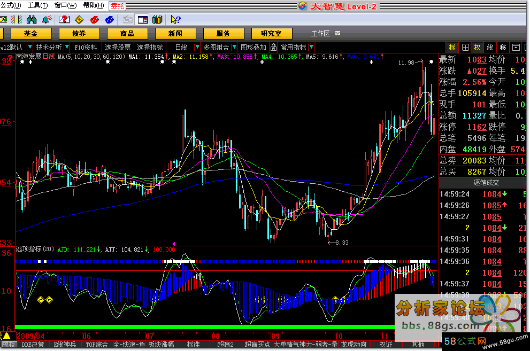Viewport: 530px width, 351px height.
Task: Expand the 多图组合 dropdown arrow
Action: [234, 47]
